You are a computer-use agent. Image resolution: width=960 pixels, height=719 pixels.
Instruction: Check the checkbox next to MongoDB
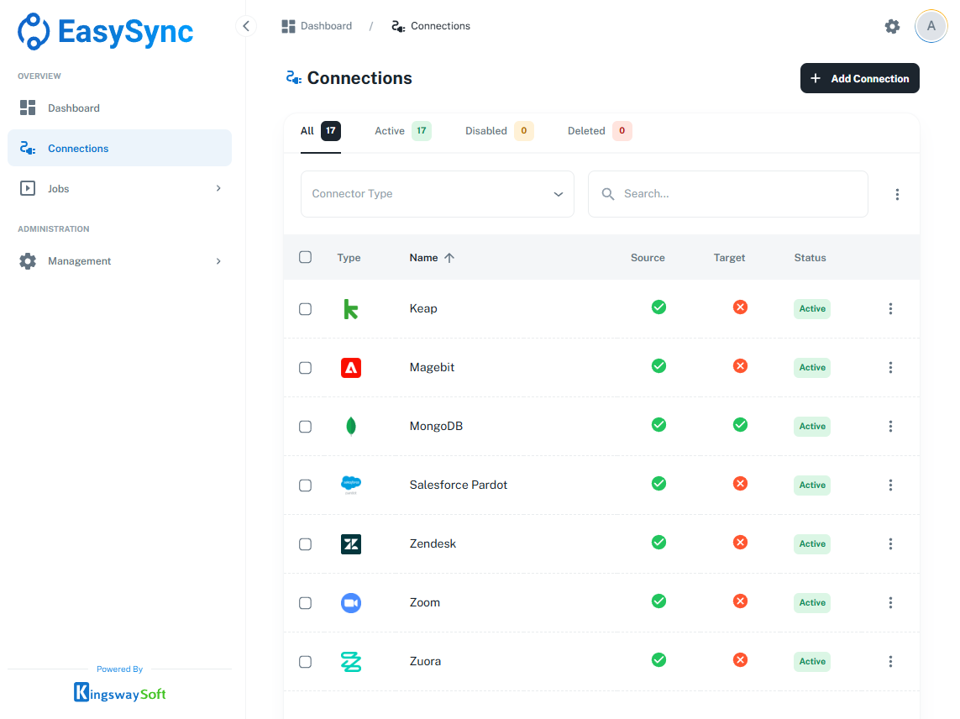(x=305, y=426)
